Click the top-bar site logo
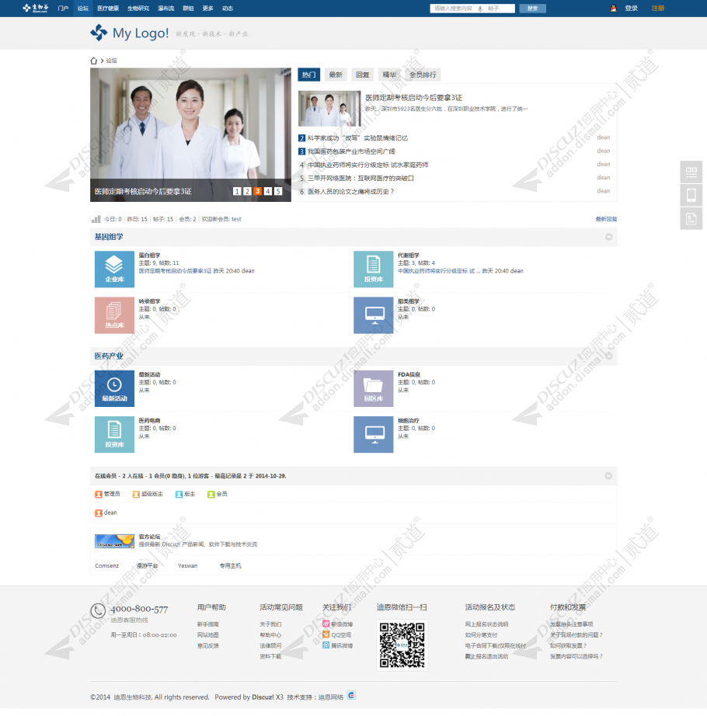 36,8
